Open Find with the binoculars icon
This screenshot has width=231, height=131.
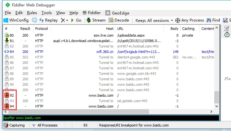coord(213,20)
